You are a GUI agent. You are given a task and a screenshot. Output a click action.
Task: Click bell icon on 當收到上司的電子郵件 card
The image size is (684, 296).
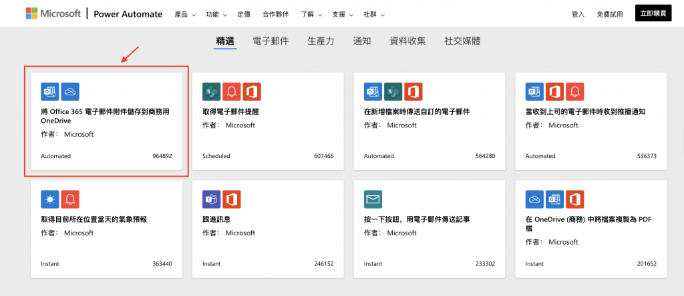click(574, 91)
